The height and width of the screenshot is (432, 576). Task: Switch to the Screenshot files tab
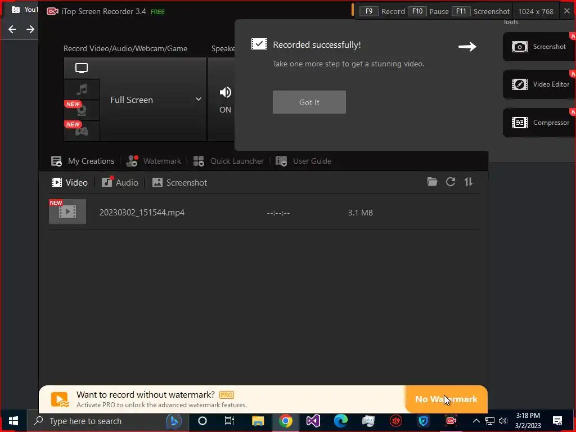point(179,183)
